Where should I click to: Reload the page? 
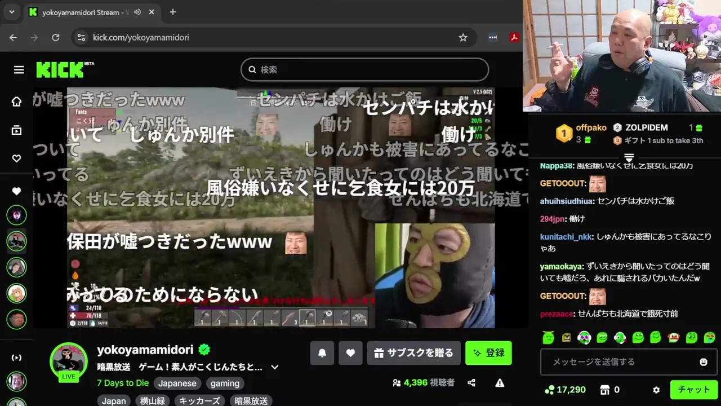click(55, 37)
